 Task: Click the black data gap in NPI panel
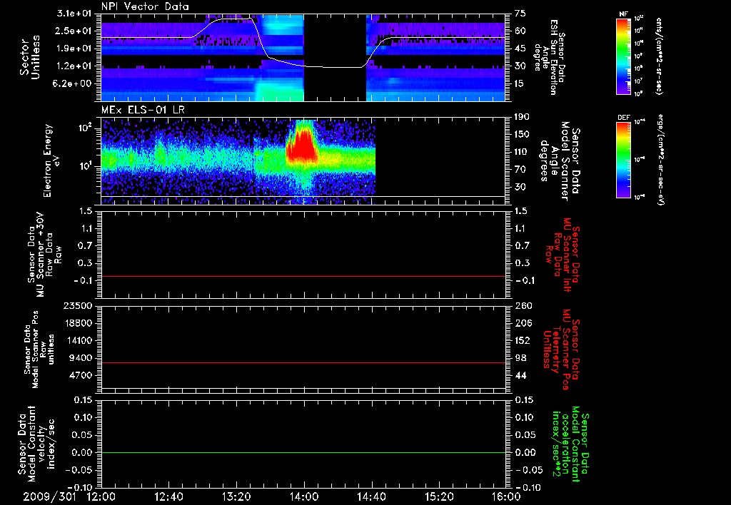pos(335,57)
